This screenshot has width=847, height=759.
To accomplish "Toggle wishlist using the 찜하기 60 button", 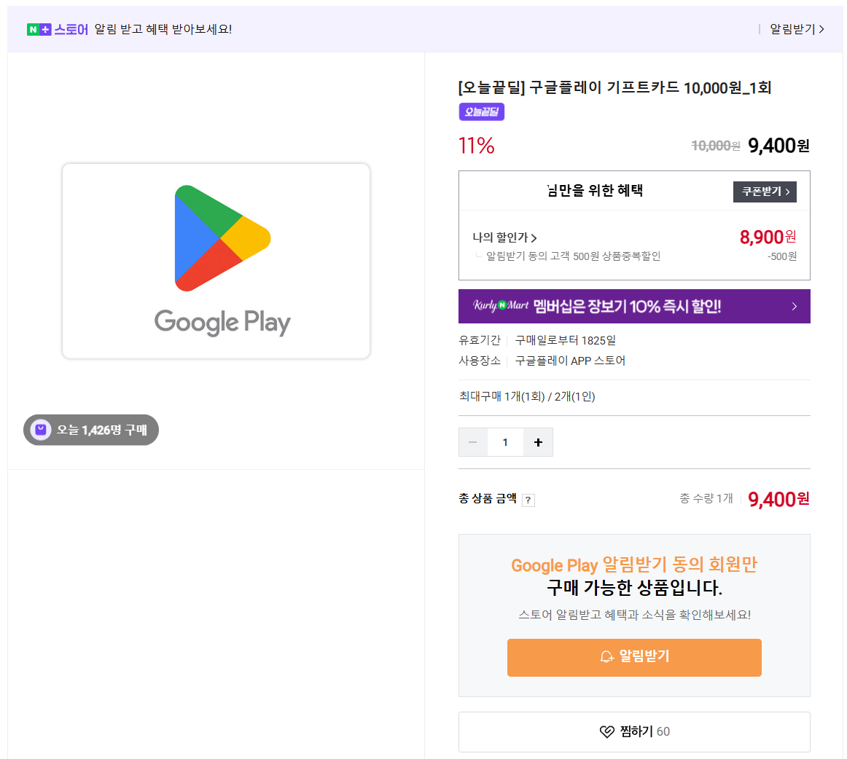I will pyautogui.click(x=633, y=732).
